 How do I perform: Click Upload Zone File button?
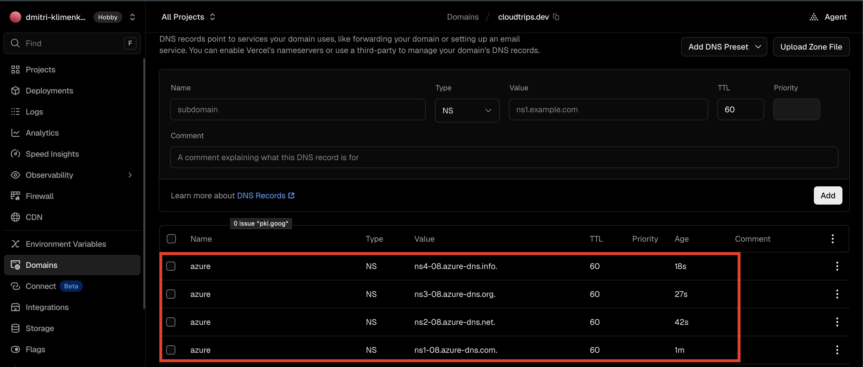pos(811,47)
